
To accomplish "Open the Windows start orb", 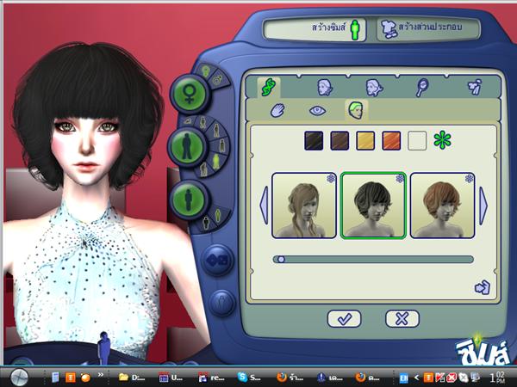I will point(19,378).
